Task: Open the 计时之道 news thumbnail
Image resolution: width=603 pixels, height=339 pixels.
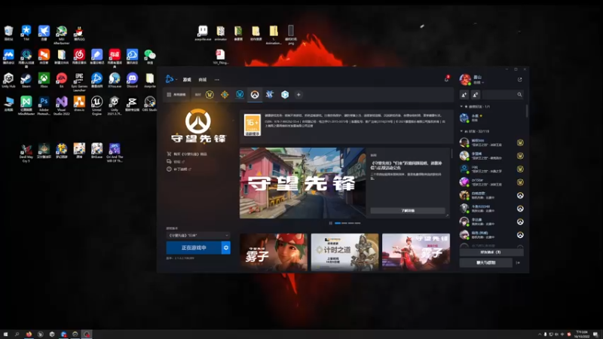Action: click(x=344, y=252)
